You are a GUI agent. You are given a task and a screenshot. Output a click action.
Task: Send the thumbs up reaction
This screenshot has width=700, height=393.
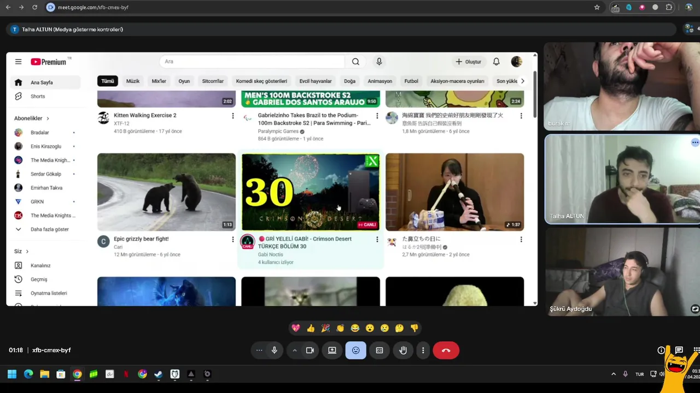tap(311, 328)
